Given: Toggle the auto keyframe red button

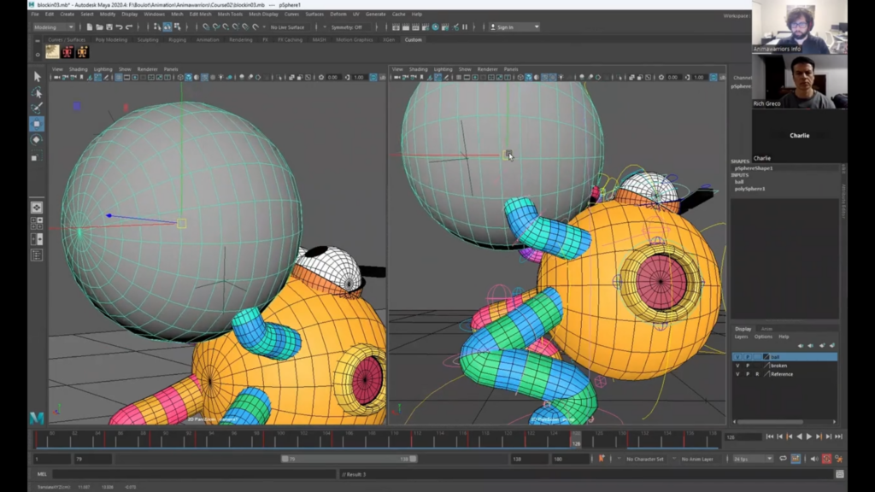Looking at the screenshot, I should point(826,459).
